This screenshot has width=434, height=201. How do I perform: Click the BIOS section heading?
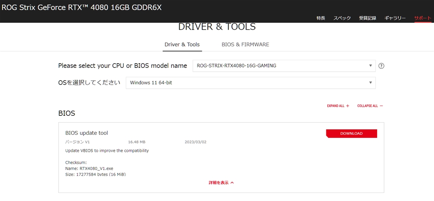67,113
